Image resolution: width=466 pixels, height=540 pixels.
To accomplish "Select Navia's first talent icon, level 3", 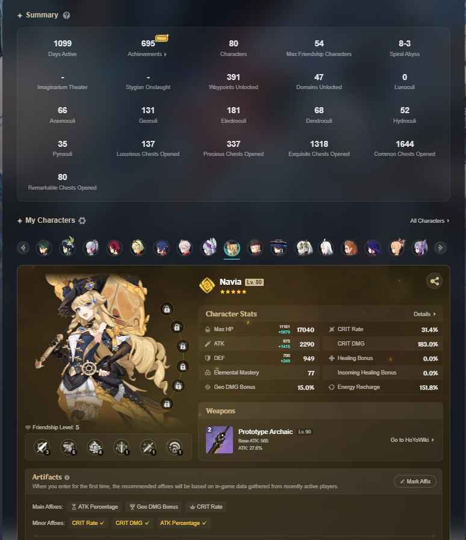I will (x=42, y=447).
